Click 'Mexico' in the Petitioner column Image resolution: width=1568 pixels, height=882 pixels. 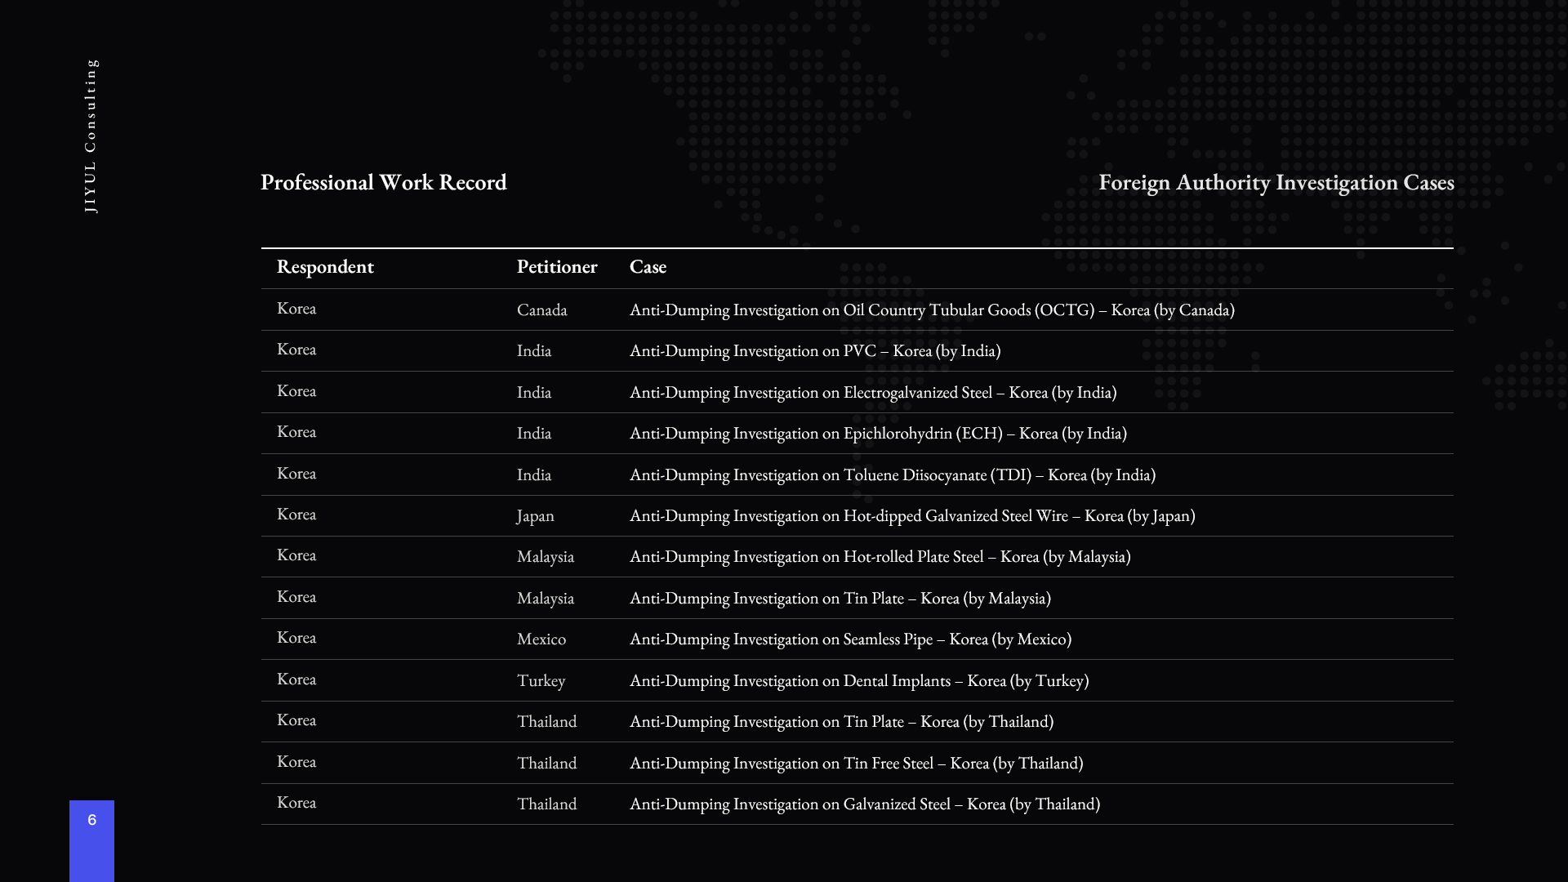tap(541, 639)
